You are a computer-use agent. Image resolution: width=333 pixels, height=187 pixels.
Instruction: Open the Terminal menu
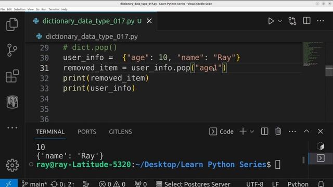[x=54, y=9]
